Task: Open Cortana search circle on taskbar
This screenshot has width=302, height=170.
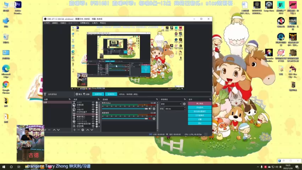Action: (x=11, y=167)
